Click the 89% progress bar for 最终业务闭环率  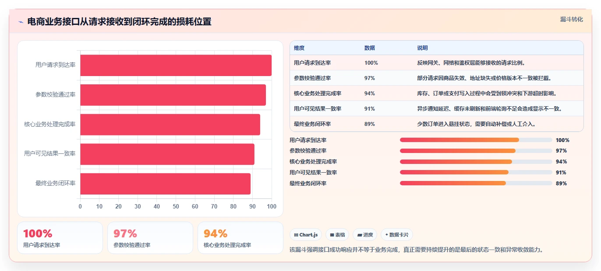[476, 184]
